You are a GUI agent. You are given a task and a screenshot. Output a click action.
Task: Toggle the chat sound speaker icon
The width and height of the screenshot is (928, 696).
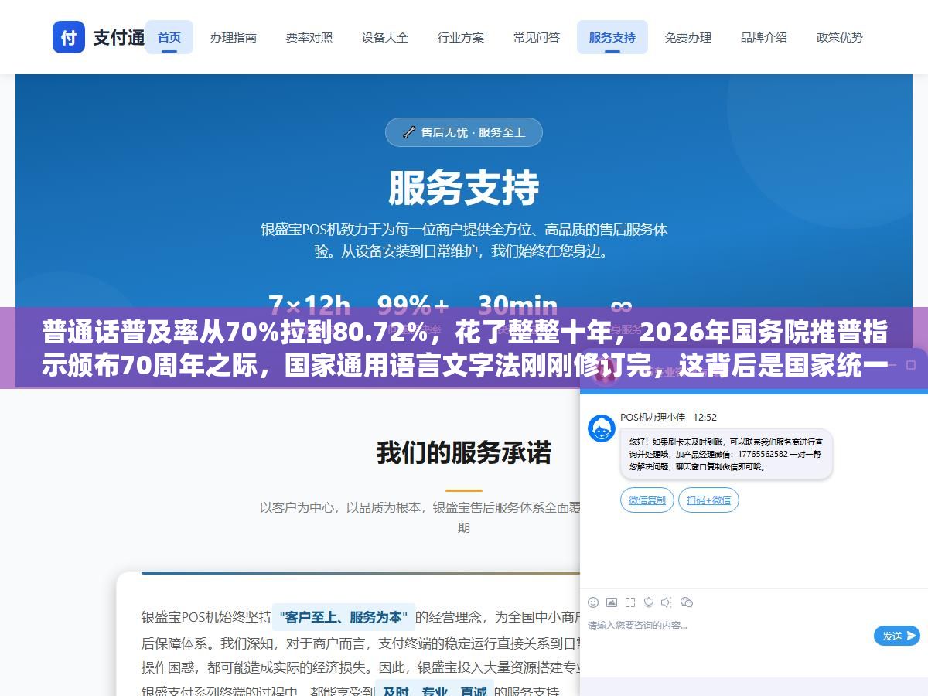click(x=667, y=602)
